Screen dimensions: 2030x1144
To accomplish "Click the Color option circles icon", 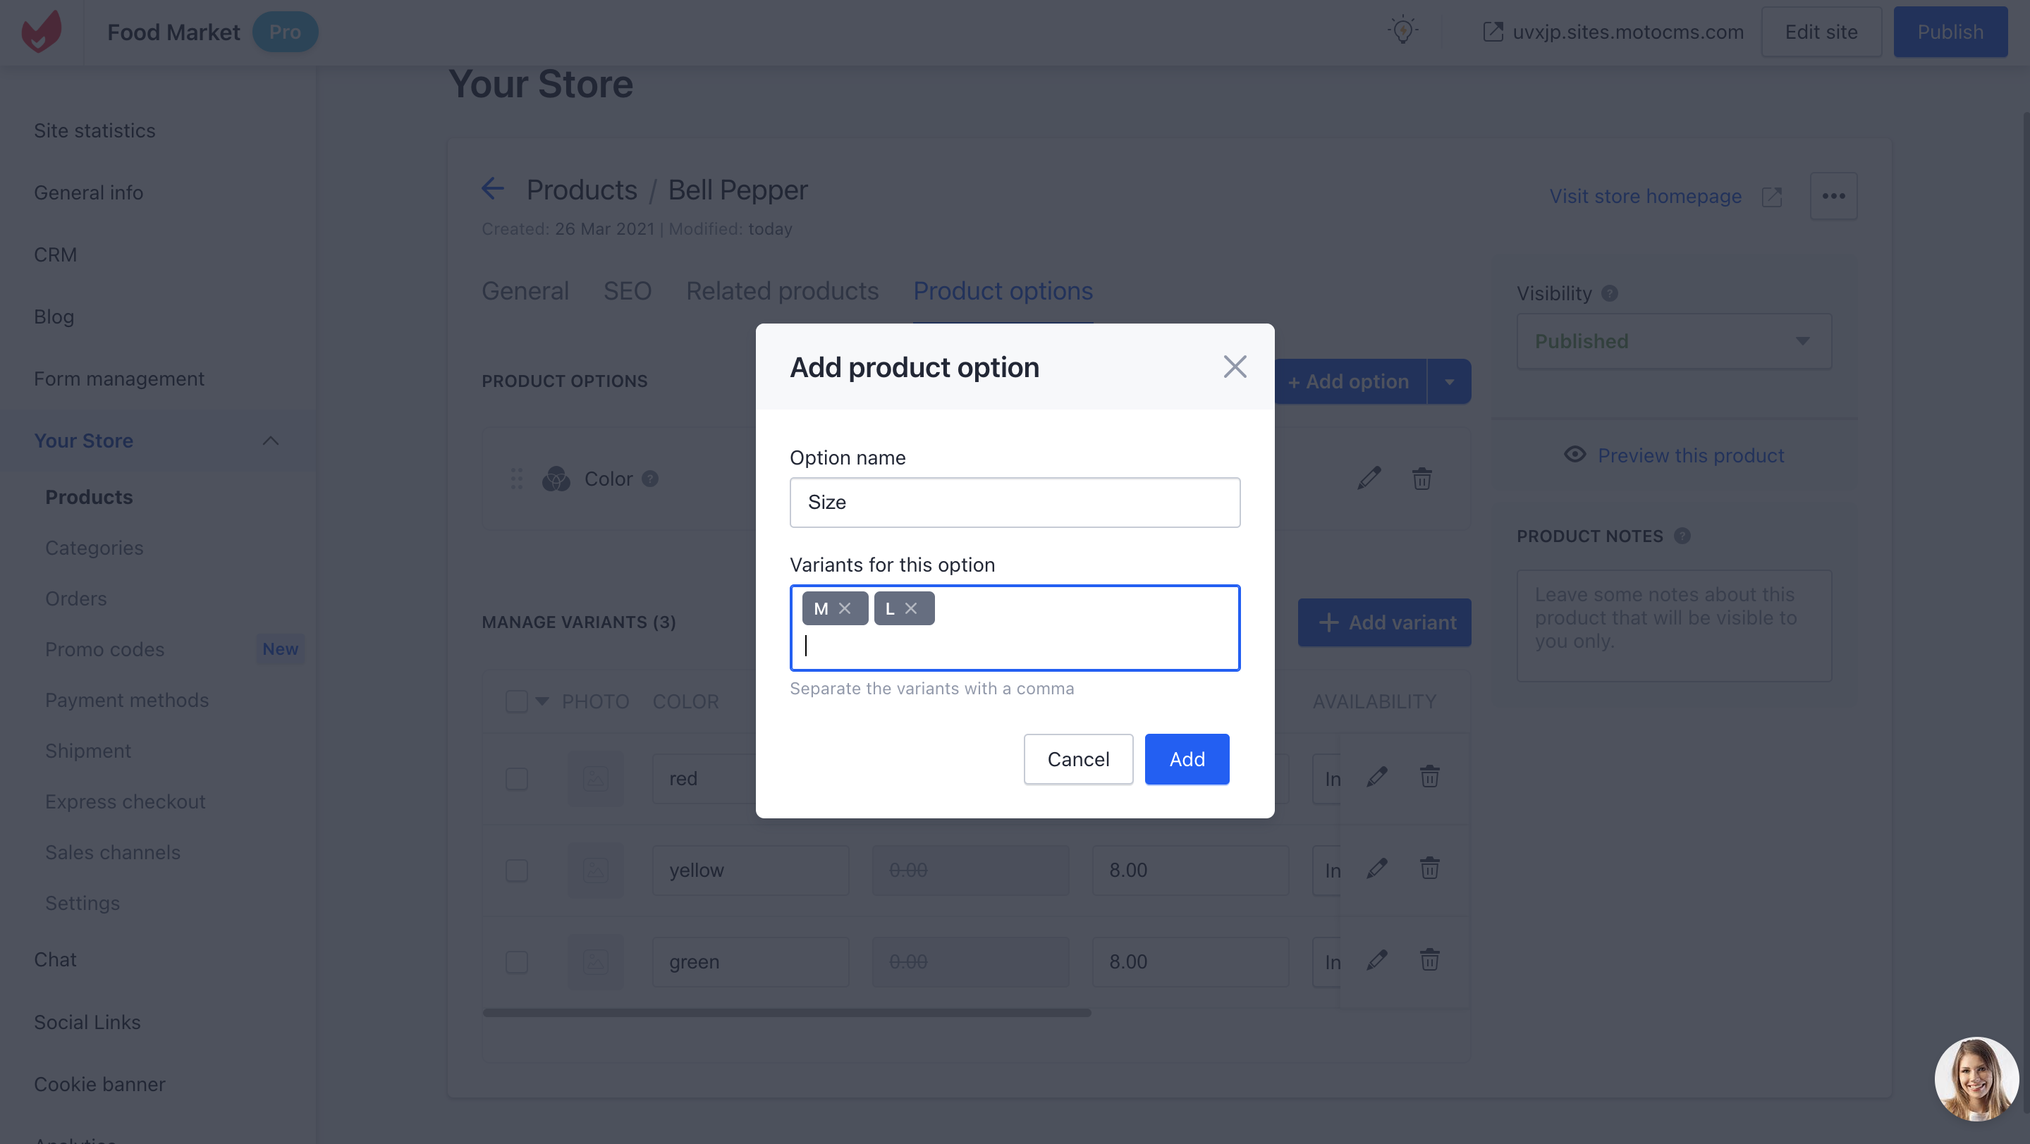I will pos(556,478).
